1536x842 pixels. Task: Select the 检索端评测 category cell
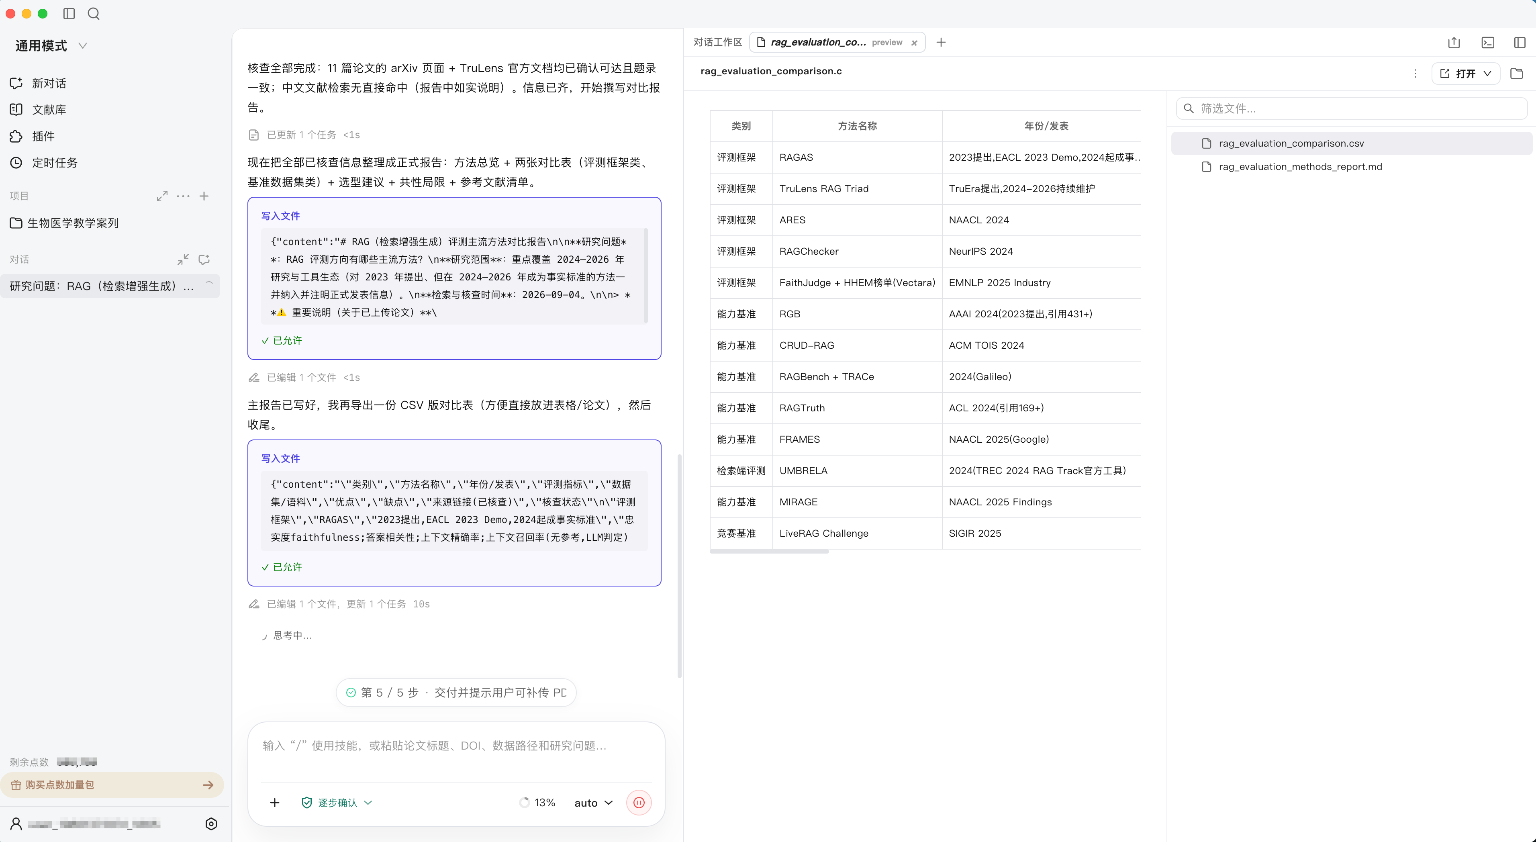coord(741,470)
